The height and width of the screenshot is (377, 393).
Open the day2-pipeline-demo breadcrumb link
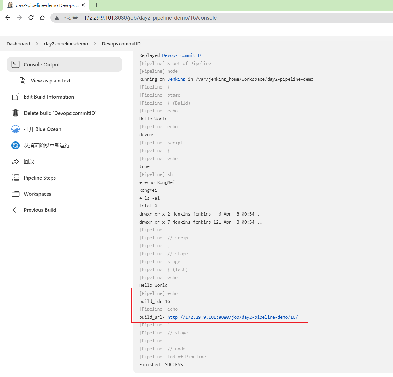point(66,44)
